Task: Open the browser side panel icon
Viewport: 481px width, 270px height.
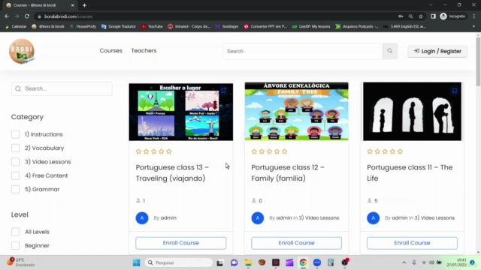Action: [433, 16]
